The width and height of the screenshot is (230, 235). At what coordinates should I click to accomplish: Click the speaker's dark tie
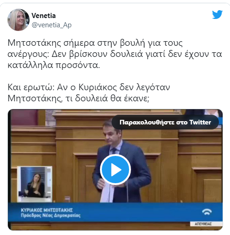[114, 151]
